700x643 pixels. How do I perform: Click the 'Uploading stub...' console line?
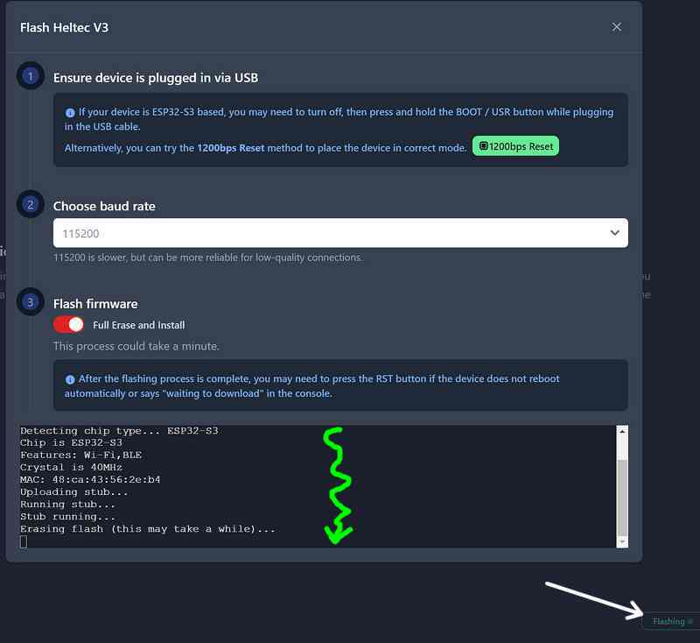[x=74, y=492]
